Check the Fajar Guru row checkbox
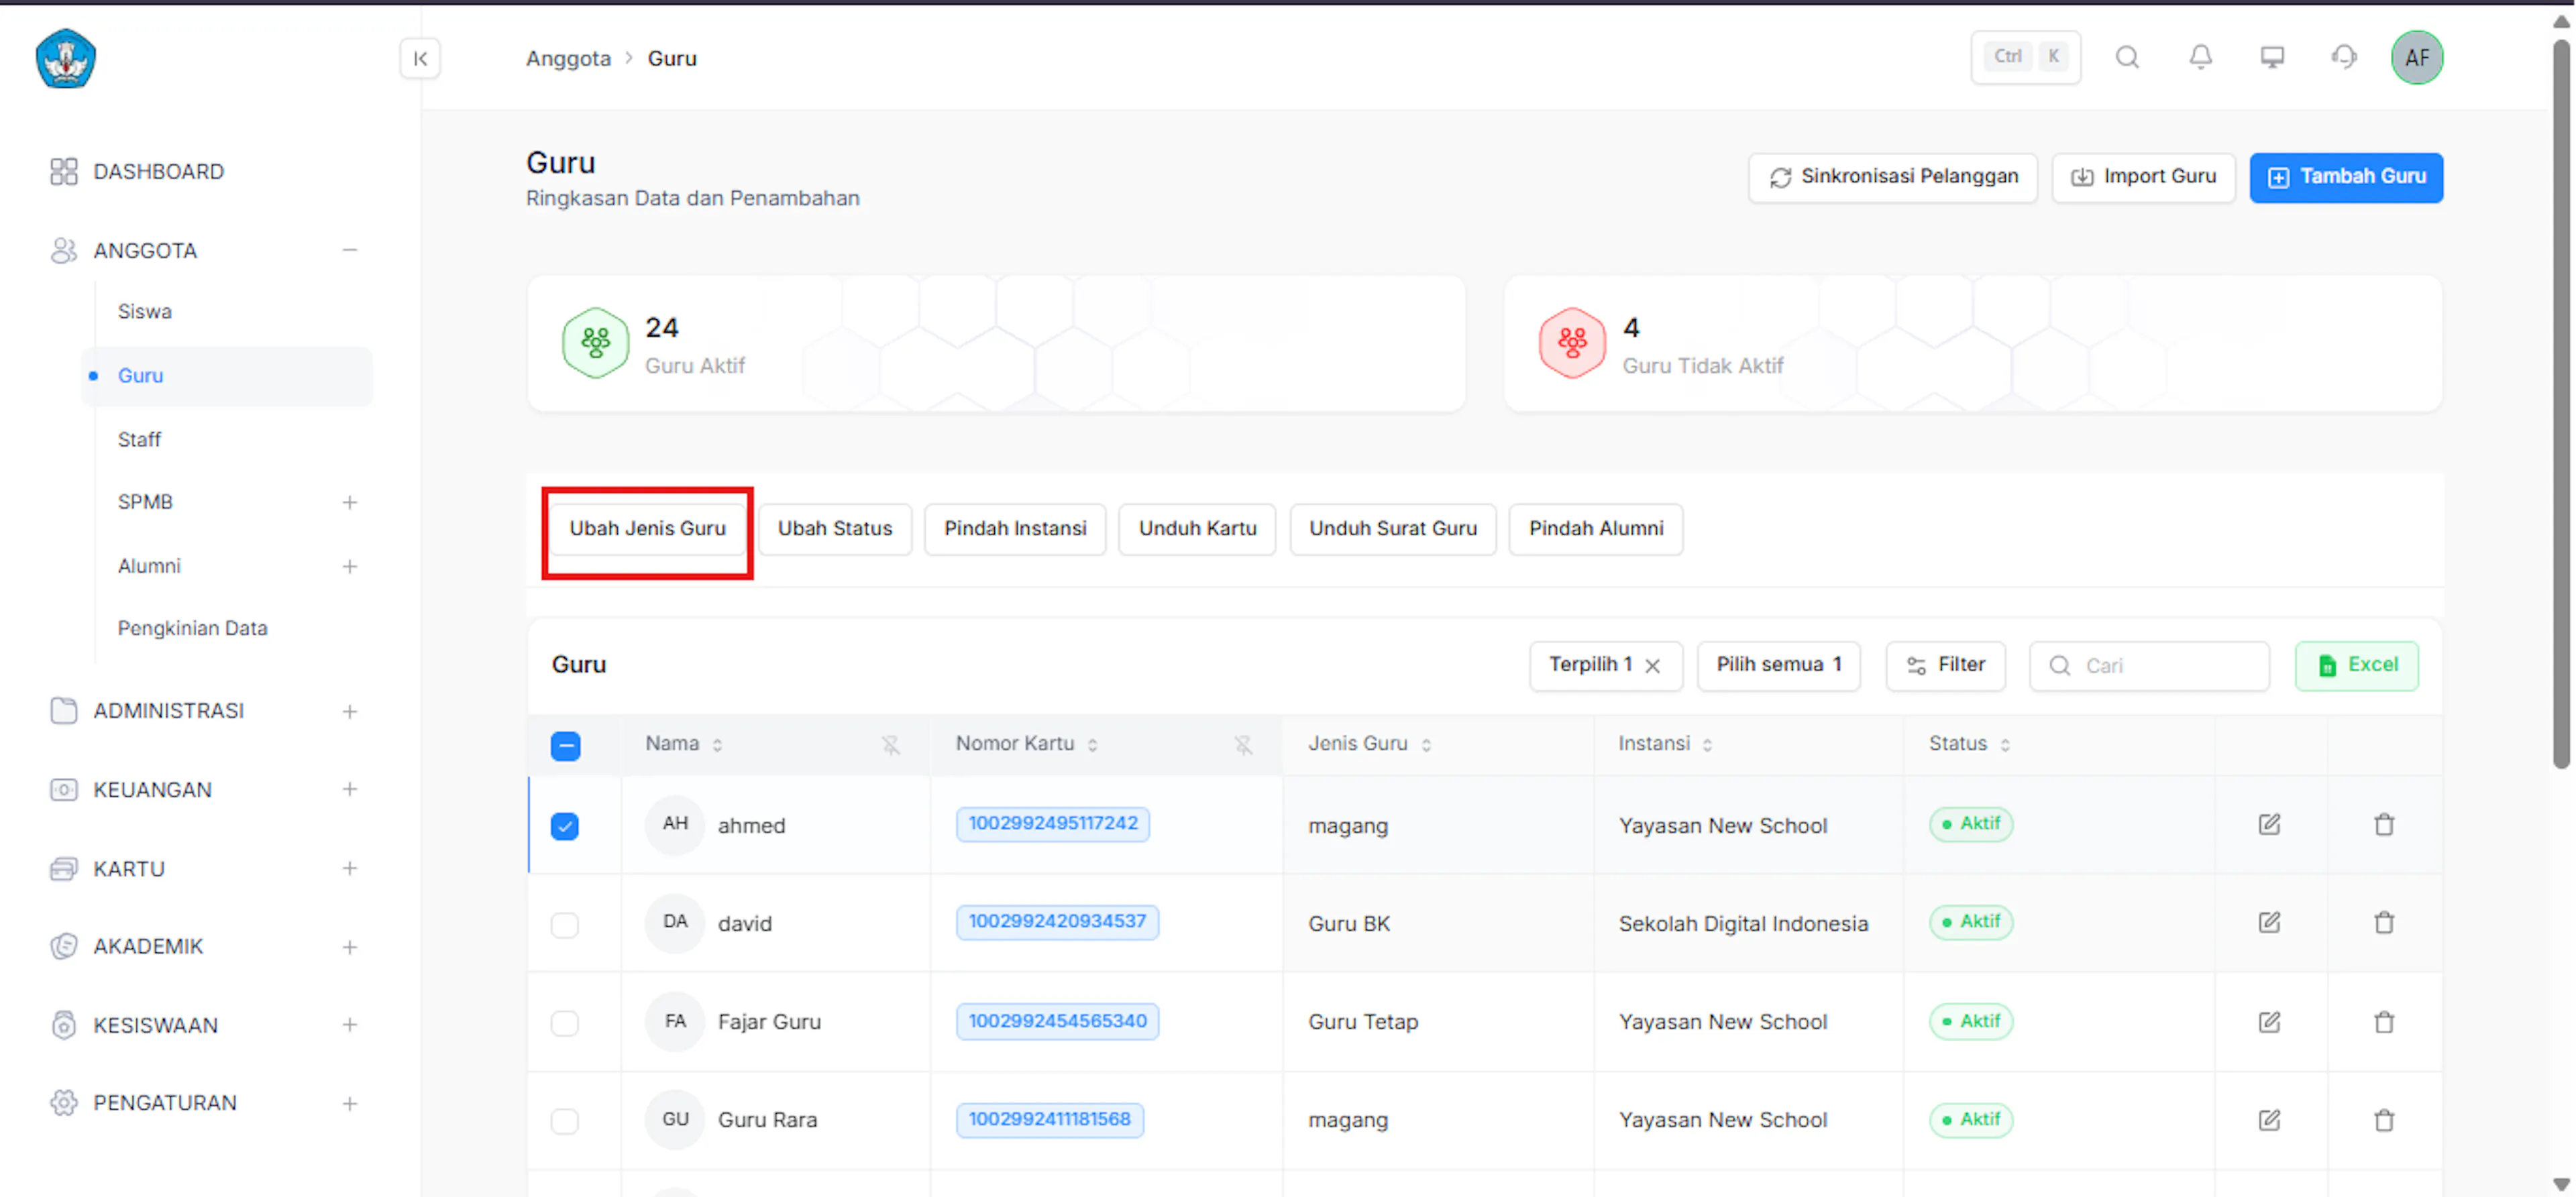This screenshot has width=2576, height=1197. 565,1022
